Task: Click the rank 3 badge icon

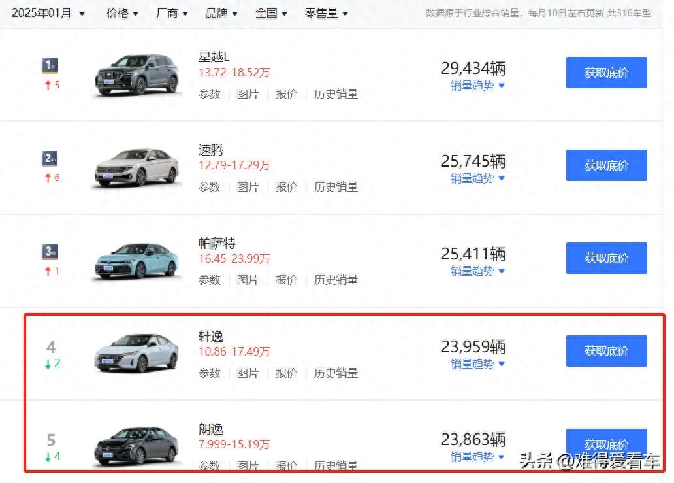Action: 50,251
